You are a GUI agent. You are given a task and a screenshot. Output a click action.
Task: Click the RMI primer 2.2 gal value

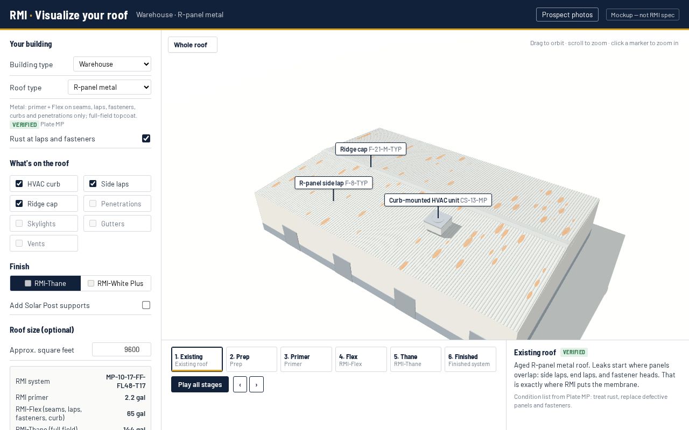click(x=135, y=397)
